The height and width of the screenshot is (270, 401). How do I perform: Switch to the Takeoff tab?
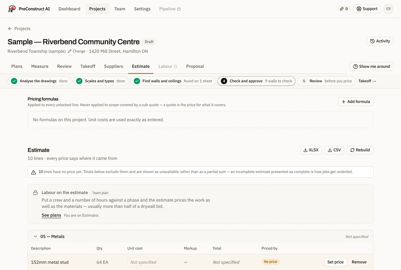88,66
